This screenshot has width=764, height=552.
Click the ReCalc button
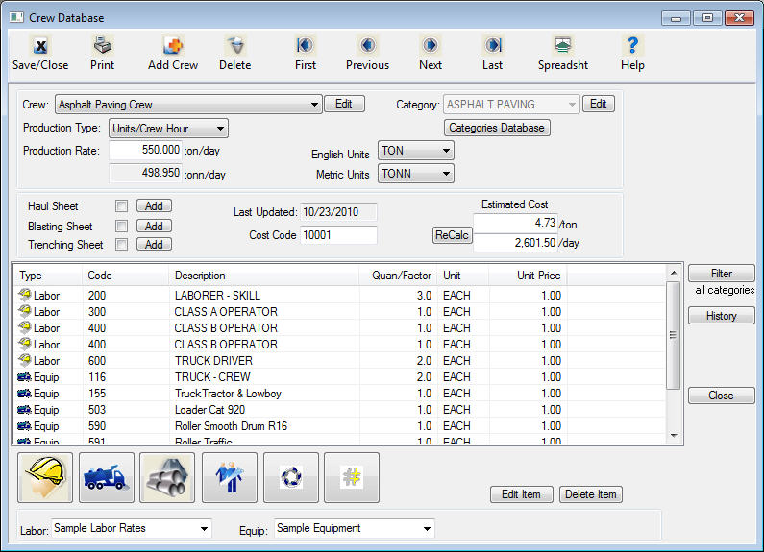pos(453,235)
